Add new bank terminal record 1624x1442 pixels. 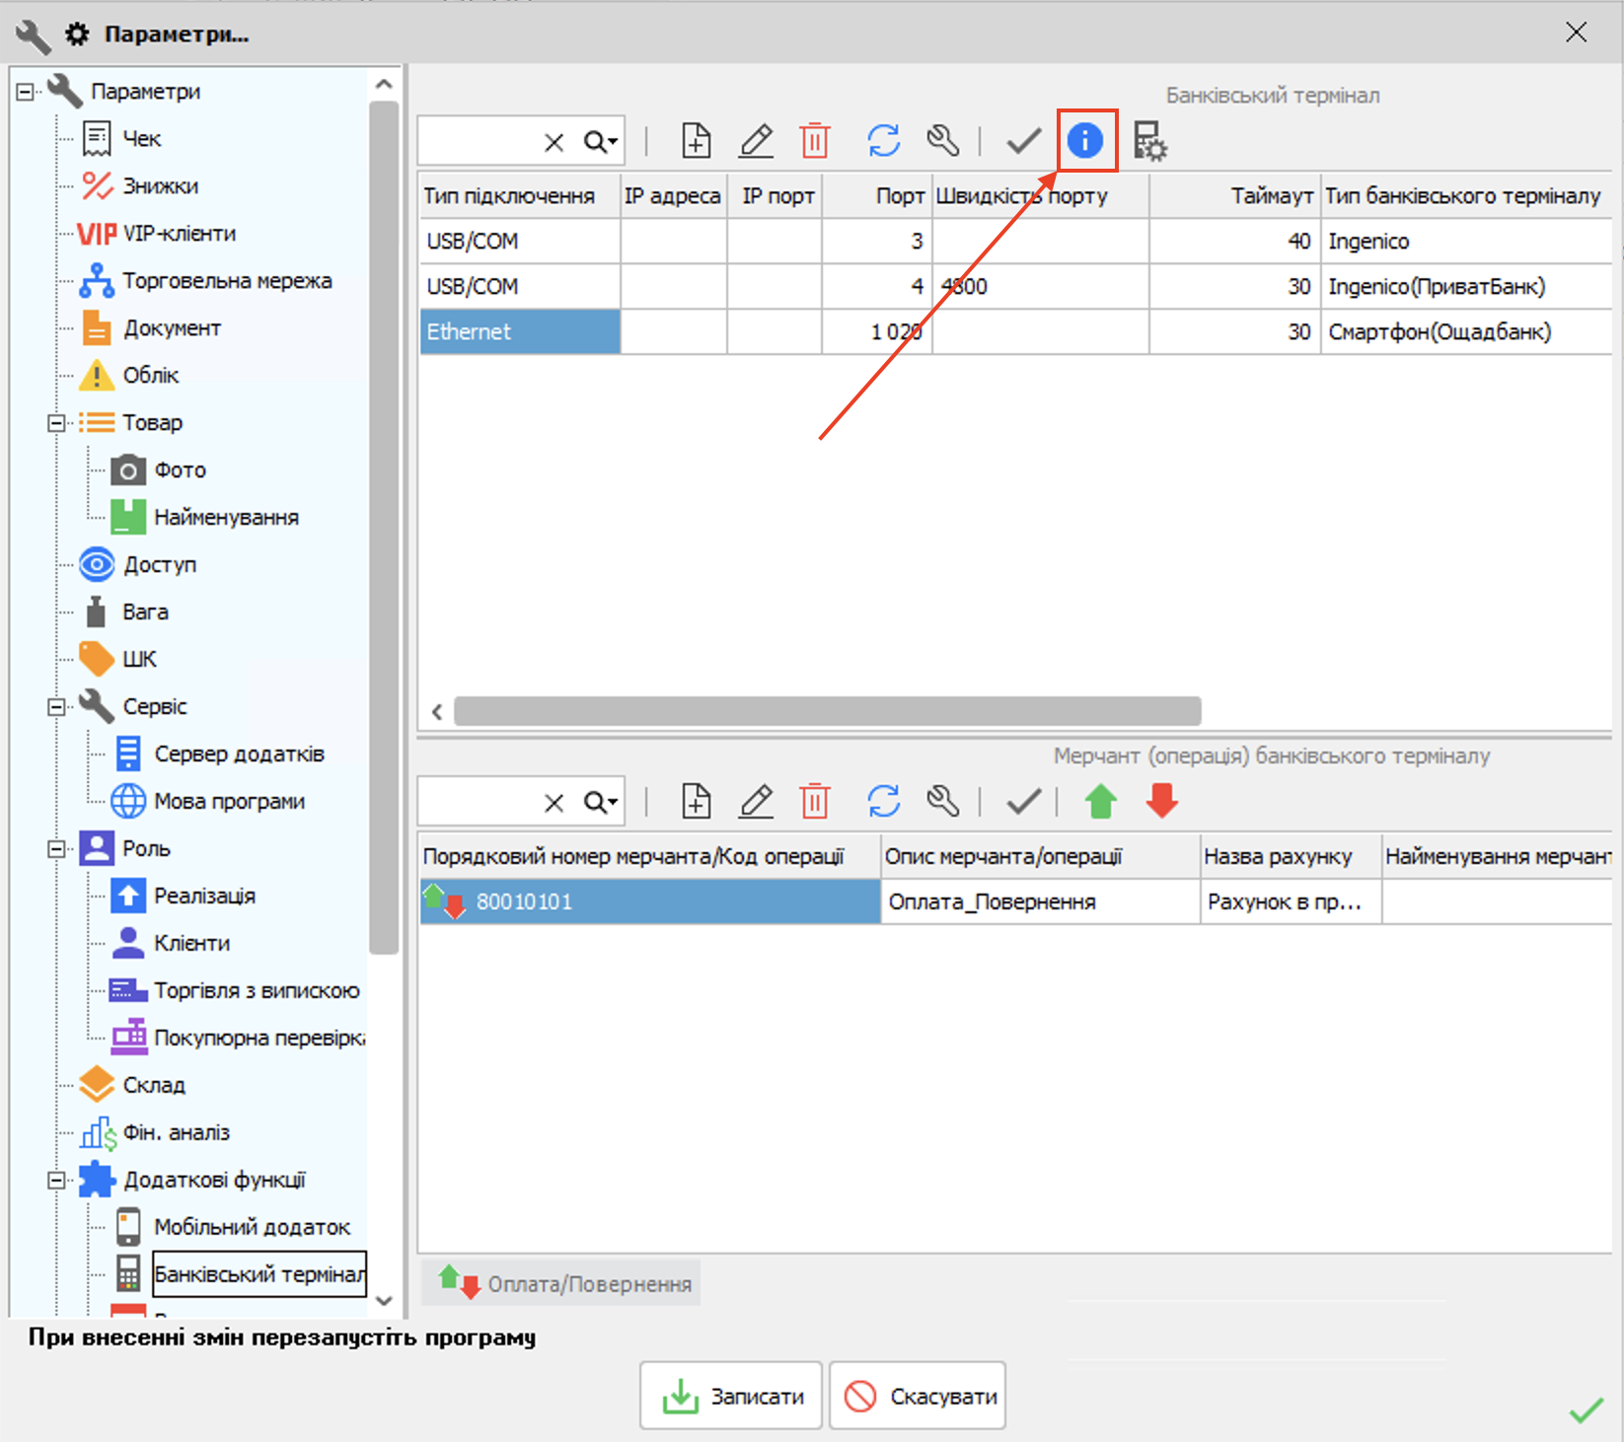pyautogui.click(x=696, y=141)
